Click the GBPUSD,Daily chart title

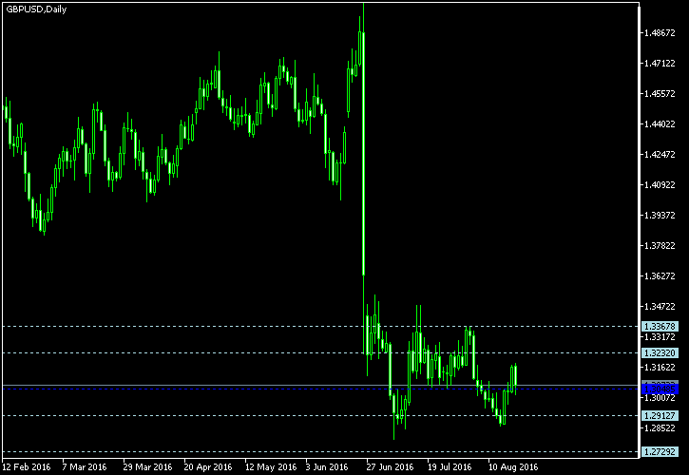tap(36, 9)
